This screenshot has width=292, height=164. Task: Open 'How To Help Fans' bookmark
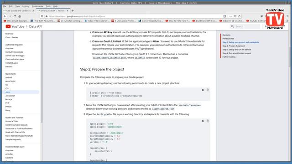tap(177, 21)
